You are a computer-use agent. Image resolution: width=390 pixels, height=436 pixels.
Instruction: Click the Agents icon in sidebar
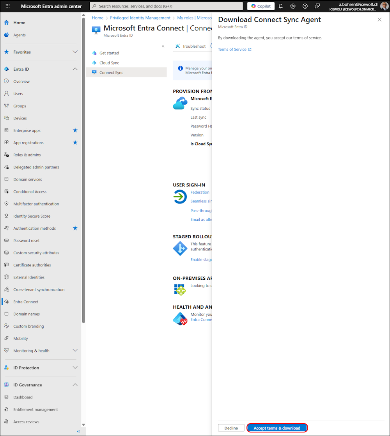(7, 35)
